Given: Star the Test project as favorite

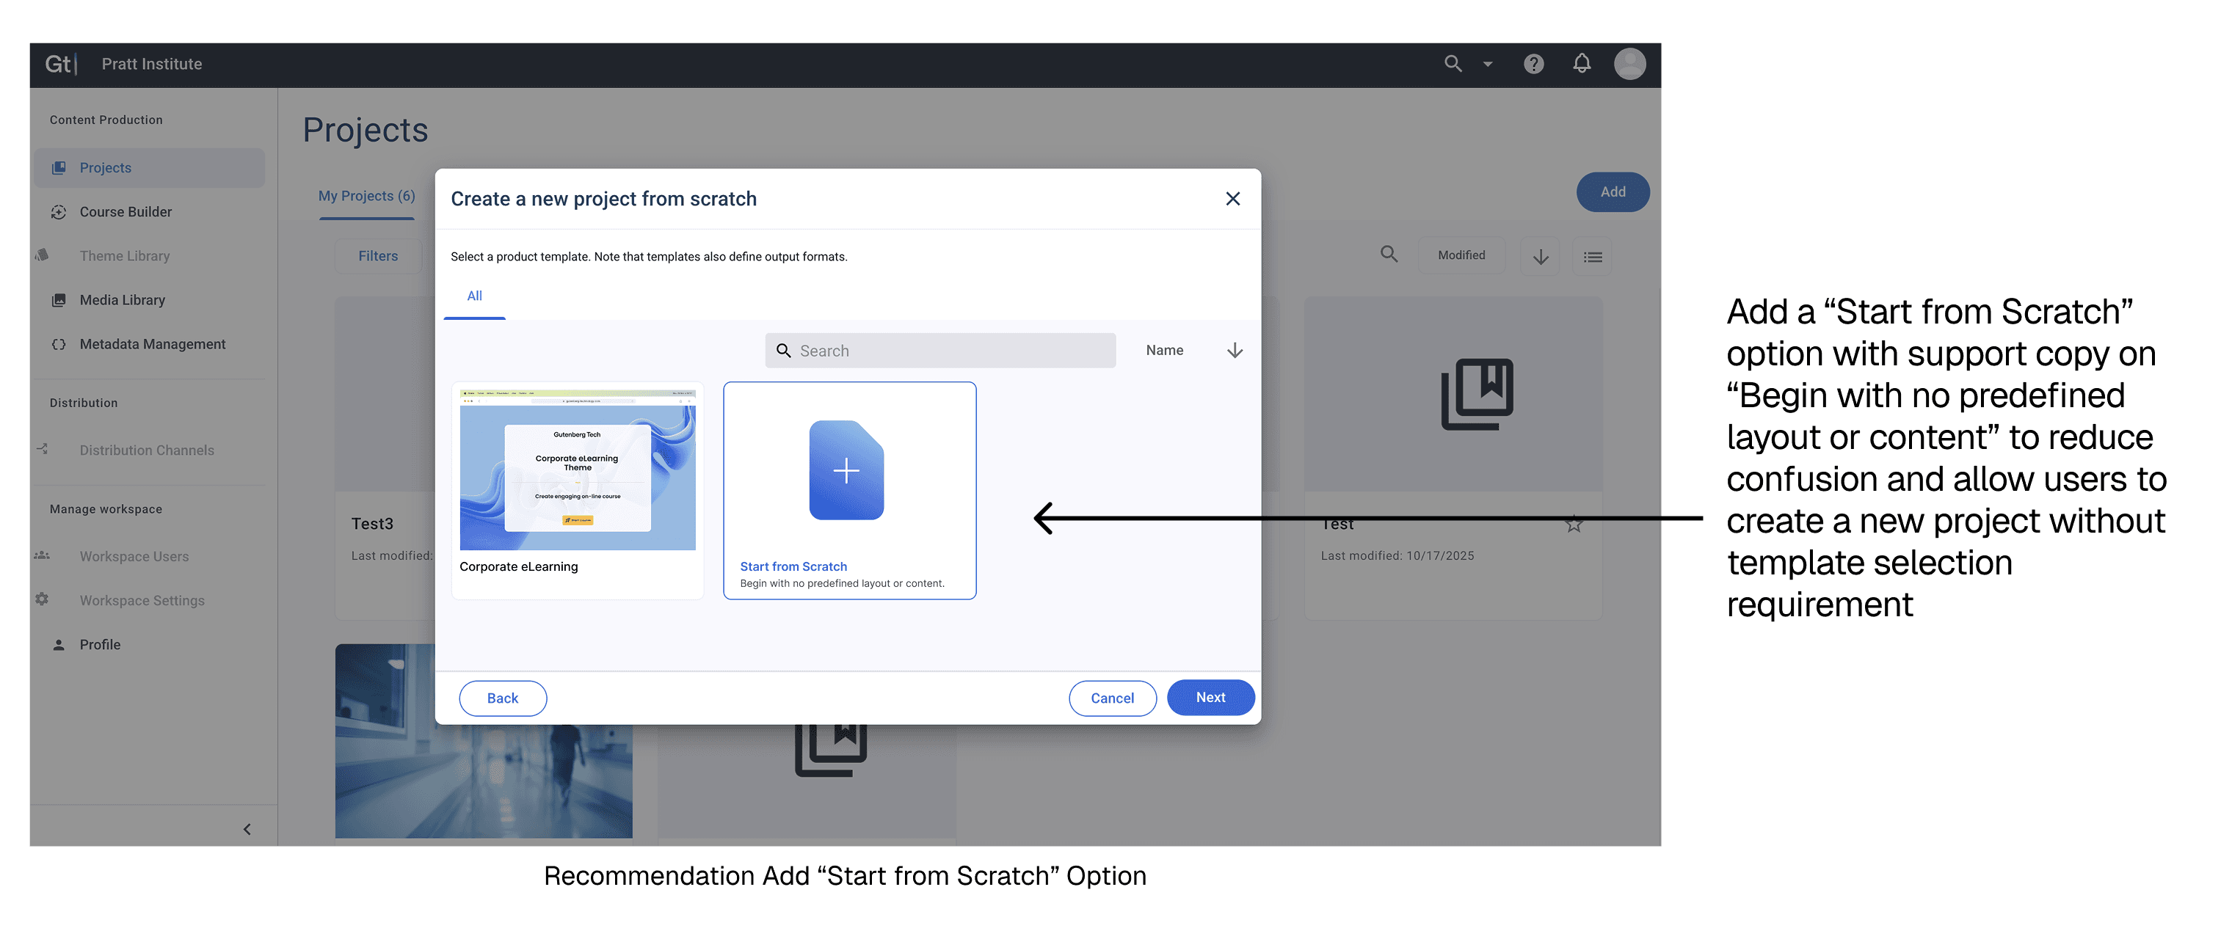Looking at the screenshot, I should (1574, 525).
